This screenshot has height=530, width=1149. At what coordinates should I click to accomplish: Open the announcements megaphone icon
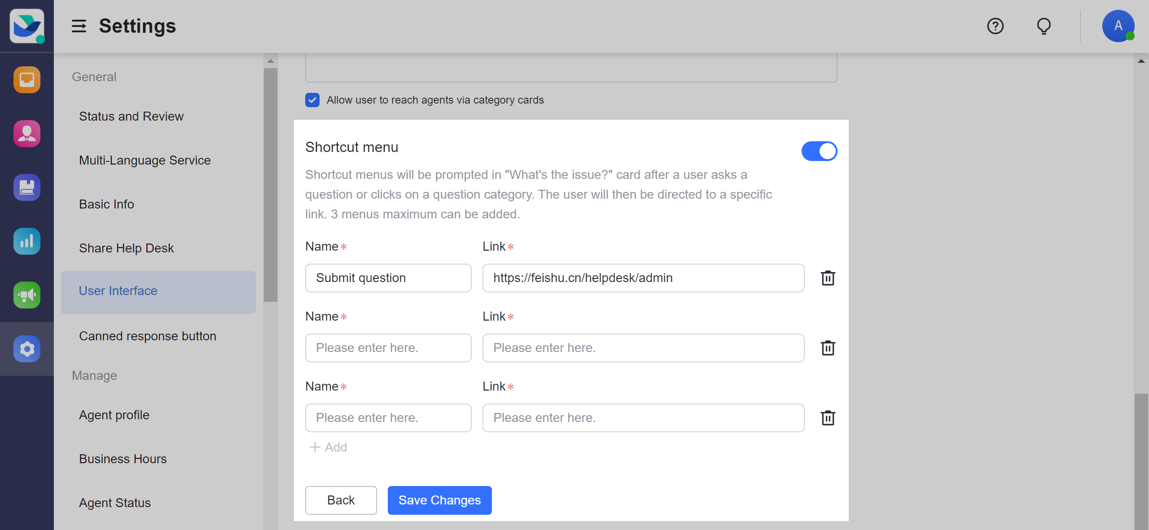point(27,295)
